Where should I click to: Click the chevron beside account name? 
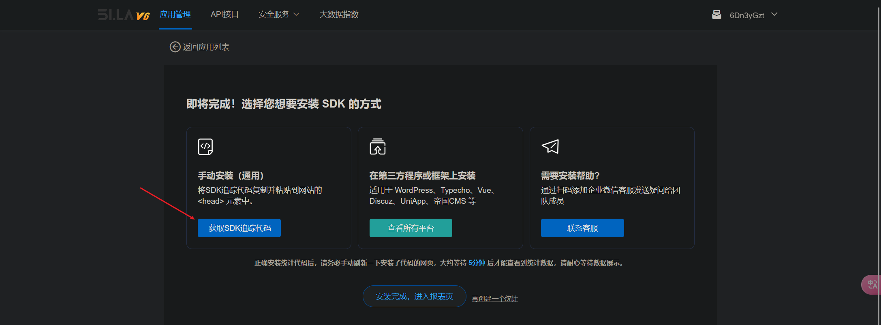774,14
